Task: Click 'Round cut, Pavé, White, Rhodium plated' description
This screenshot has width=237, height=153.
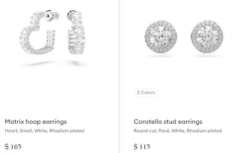Action: click(178, 131)
